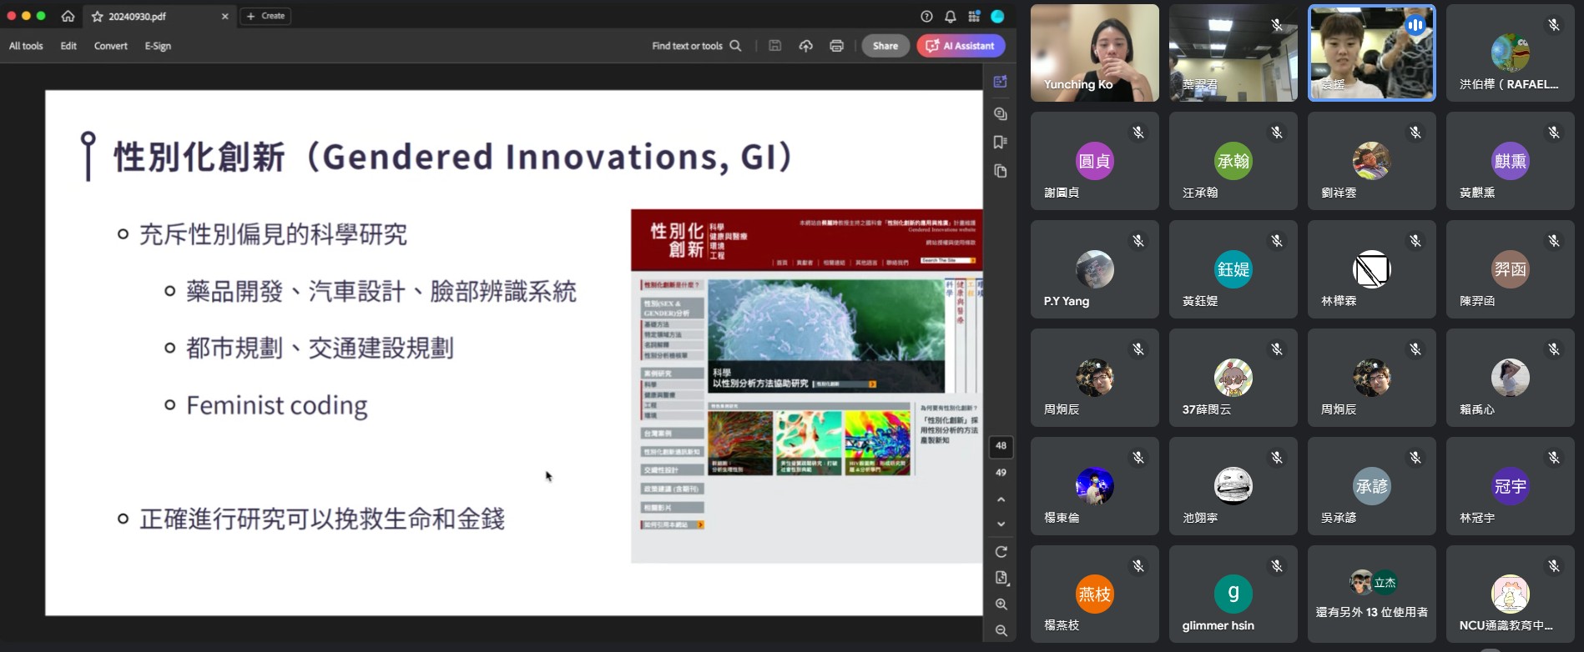Launch the AI Assistant button
The width and height of the screenshot is (1584, 652).
click(x=961, y=46)
